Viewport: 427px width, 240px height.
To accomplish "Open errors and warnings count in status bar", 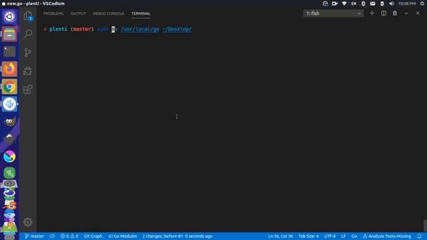I will [x=69, y=236].
